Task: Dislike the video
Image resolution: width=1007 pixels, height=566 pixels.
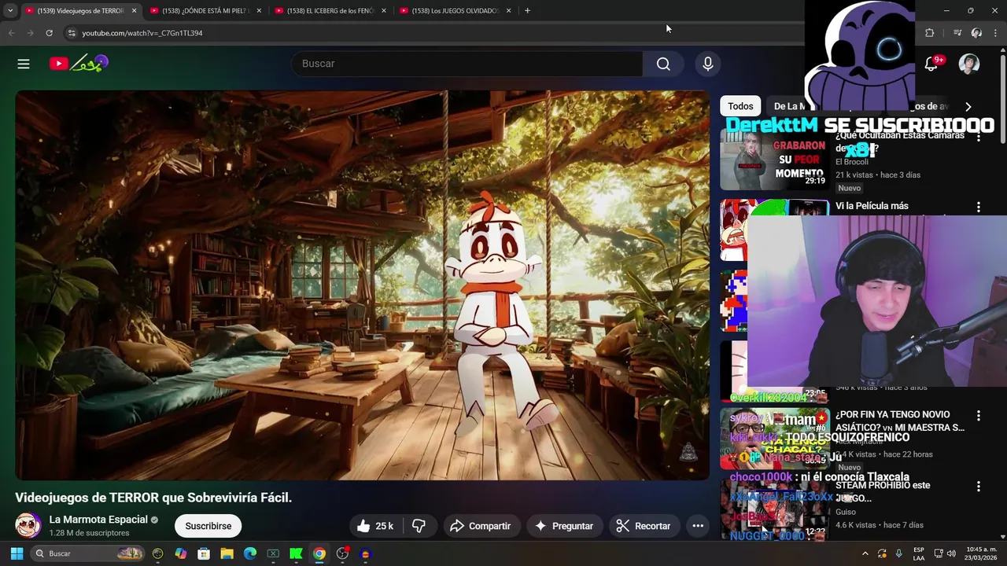Action: click(419, 526)
